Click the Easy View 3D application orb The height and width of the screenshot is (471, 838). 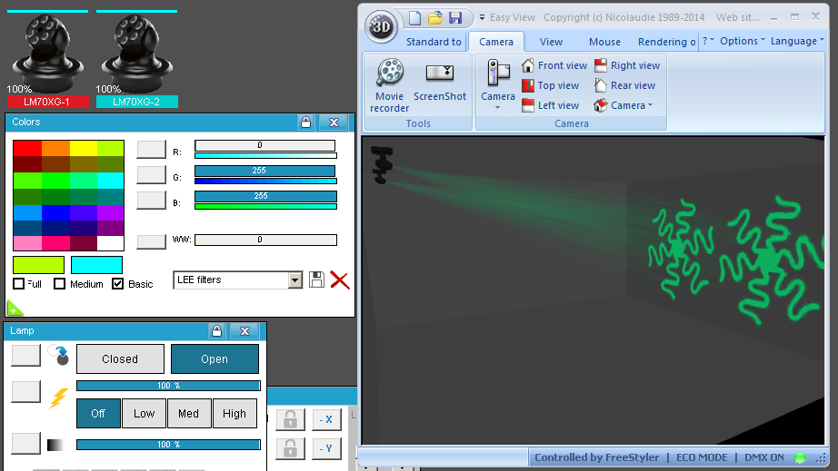point(381,26)
